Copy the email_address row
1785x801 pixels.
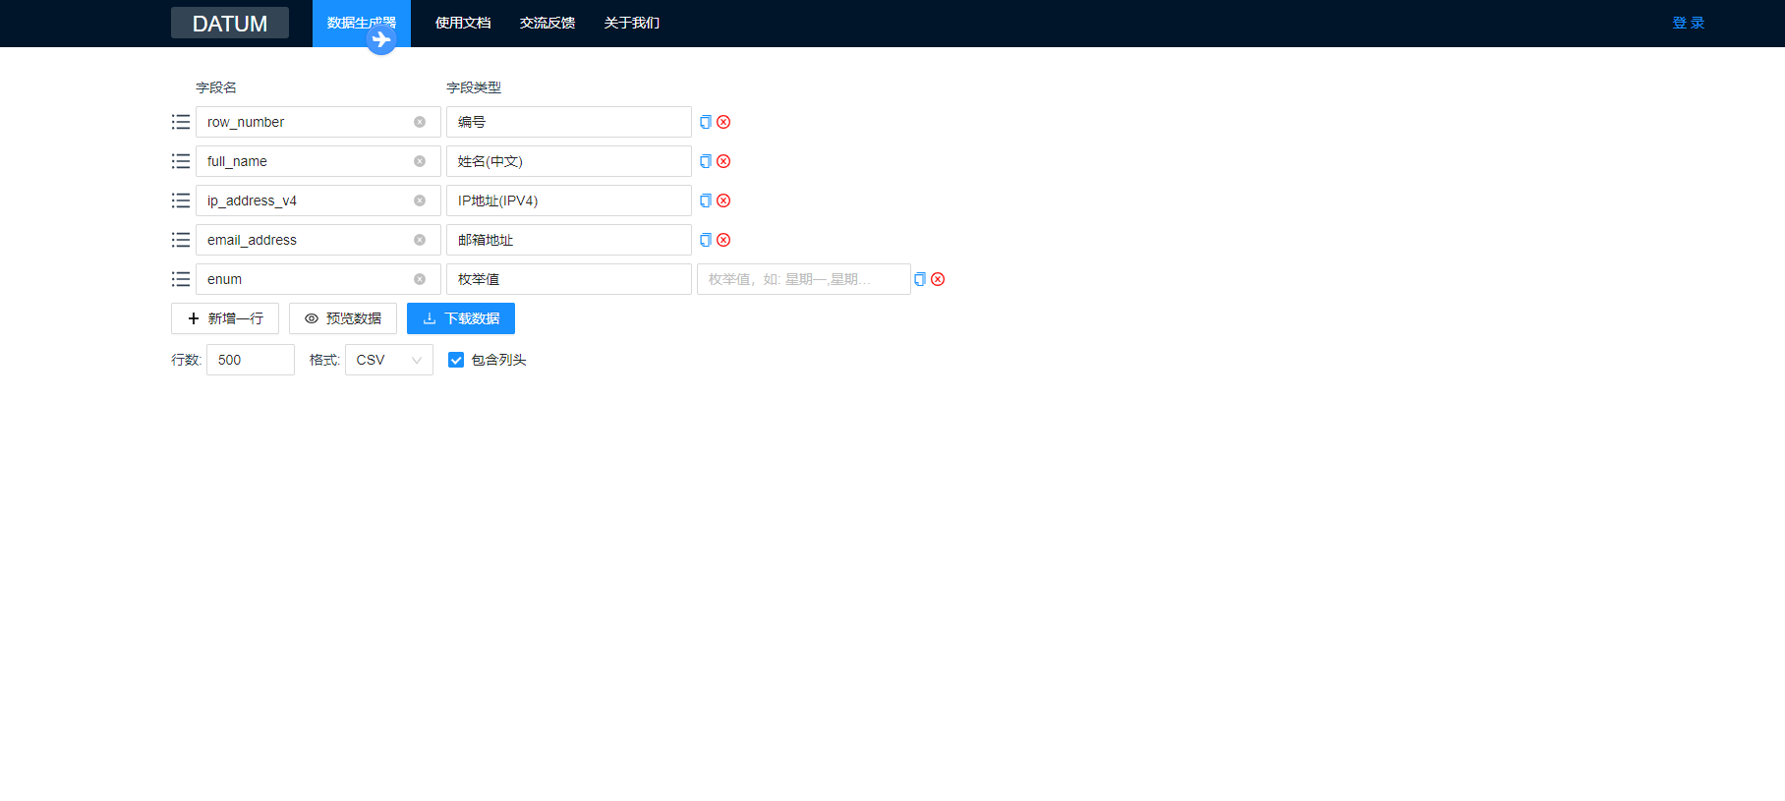[x=706, y=240]
